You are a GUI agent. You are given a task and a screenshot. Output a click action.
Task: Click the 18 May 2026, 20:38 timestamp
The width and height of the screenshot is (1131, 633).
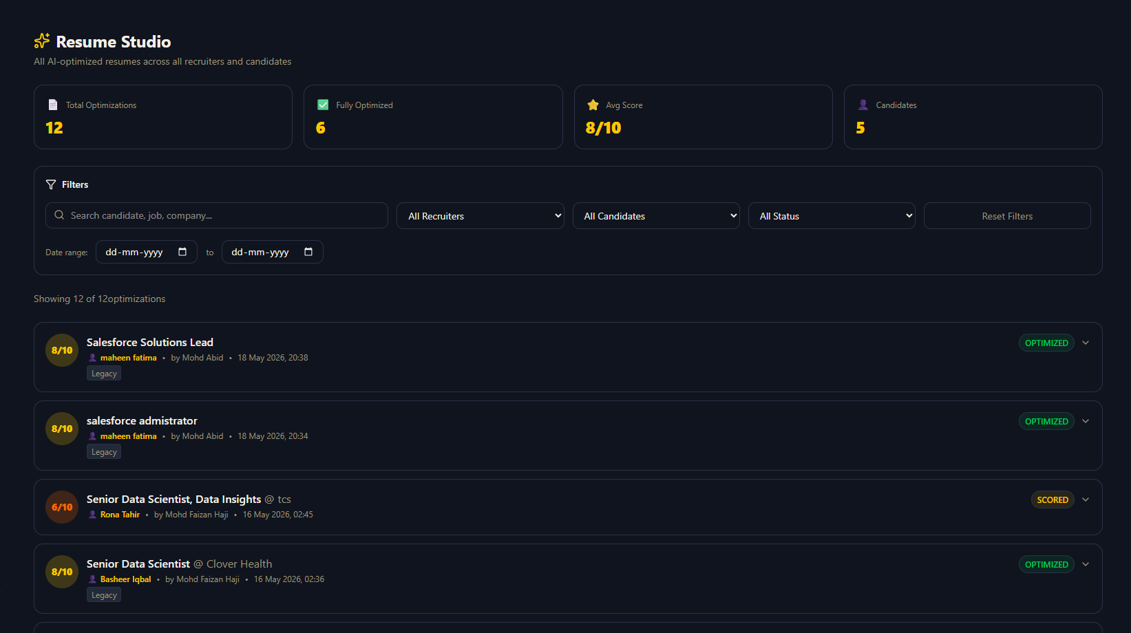point(273,358)
